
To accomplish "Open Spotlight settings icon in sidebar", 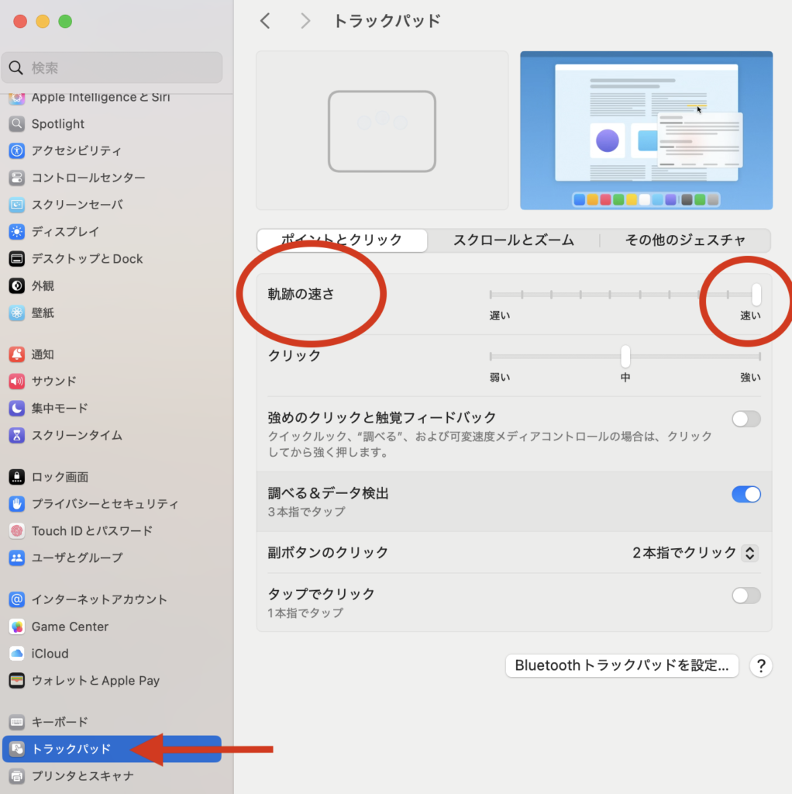I will pos(17,124).
